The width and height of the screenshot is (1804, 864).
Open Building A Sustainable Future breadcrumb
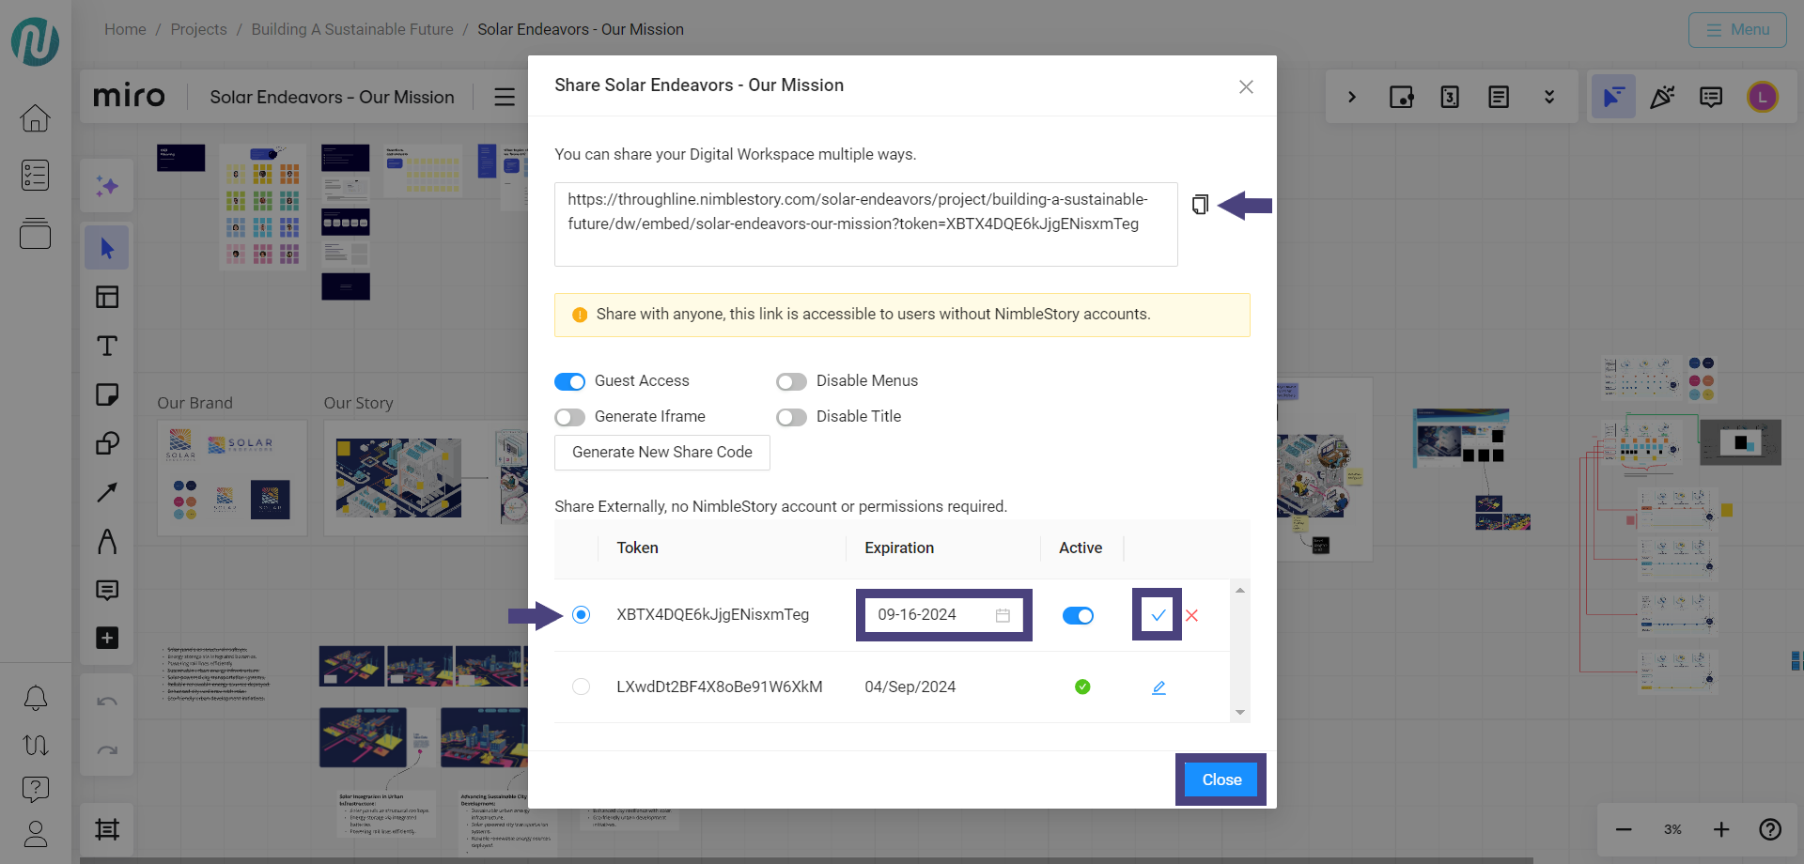coord(352,29)
